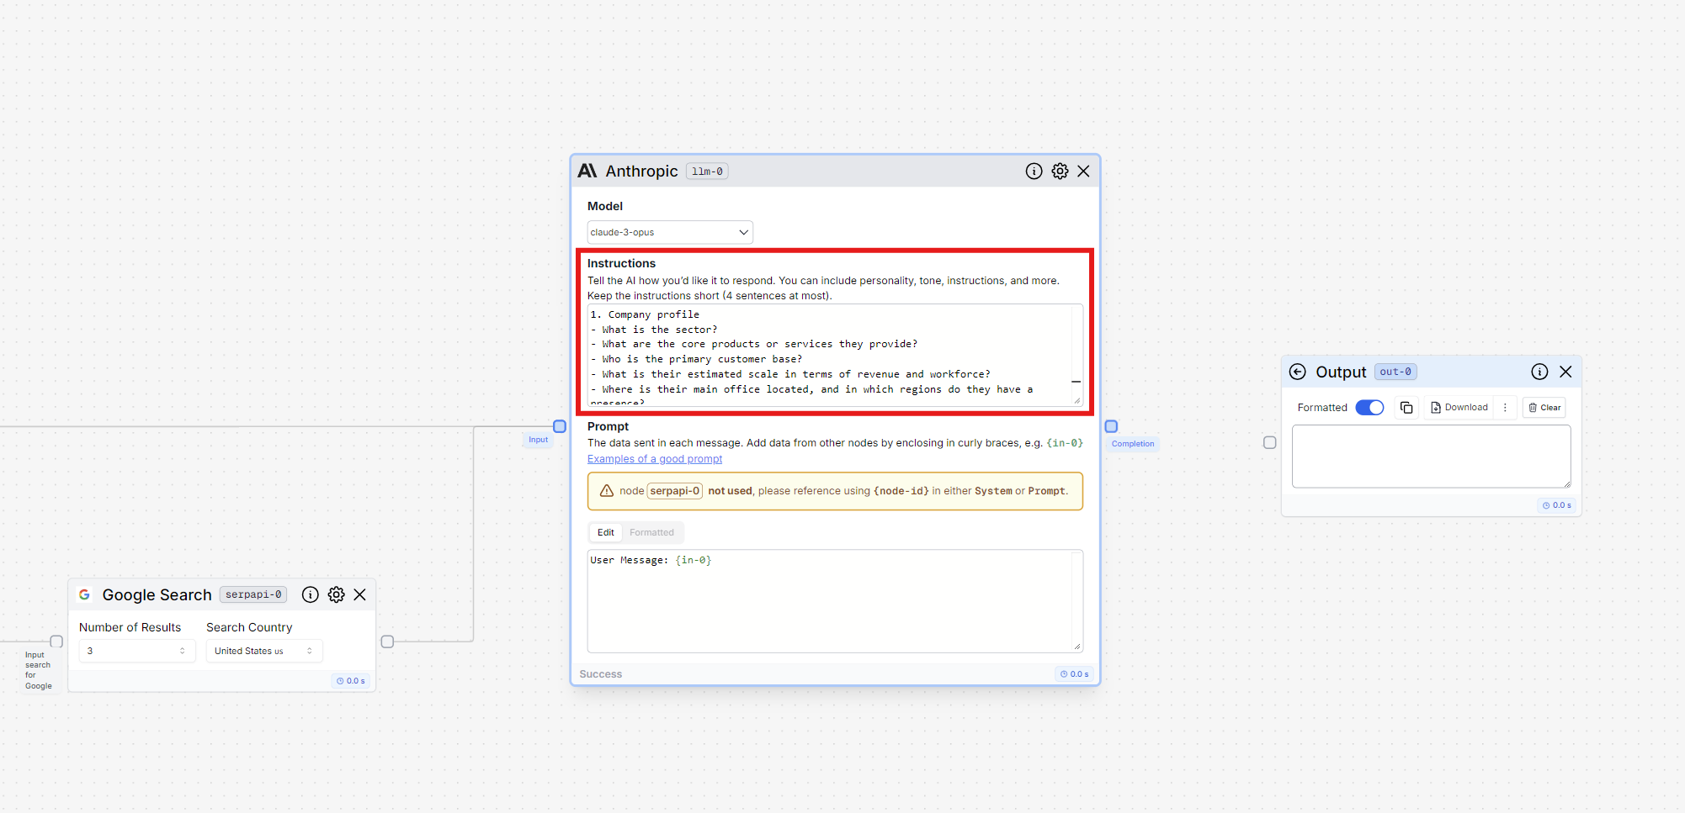Click the Output node 0.0 s timer badge
Viewport: 1685px width, 813px height.
click(x=1557, y=505)
